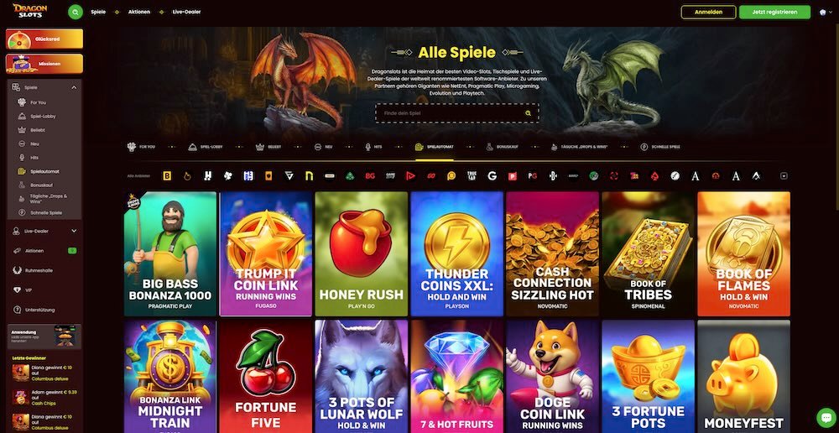Viewport: 839px width, 433px height.
Task: Select the Beliebt category tab
Action: (268, 147)
